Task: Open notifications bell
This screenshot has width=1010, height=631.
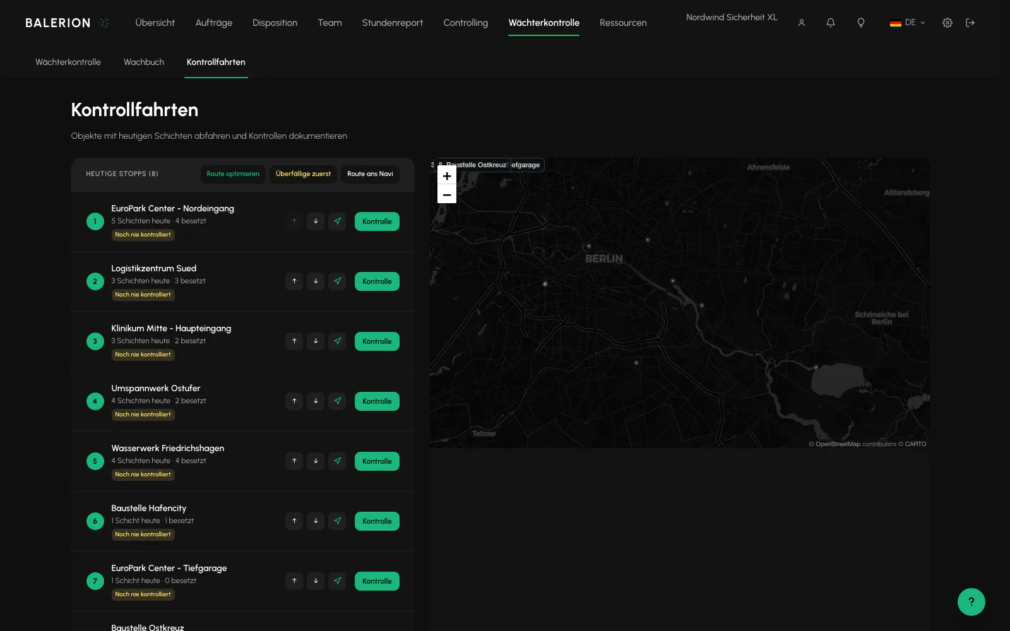Action: (831, 23)
